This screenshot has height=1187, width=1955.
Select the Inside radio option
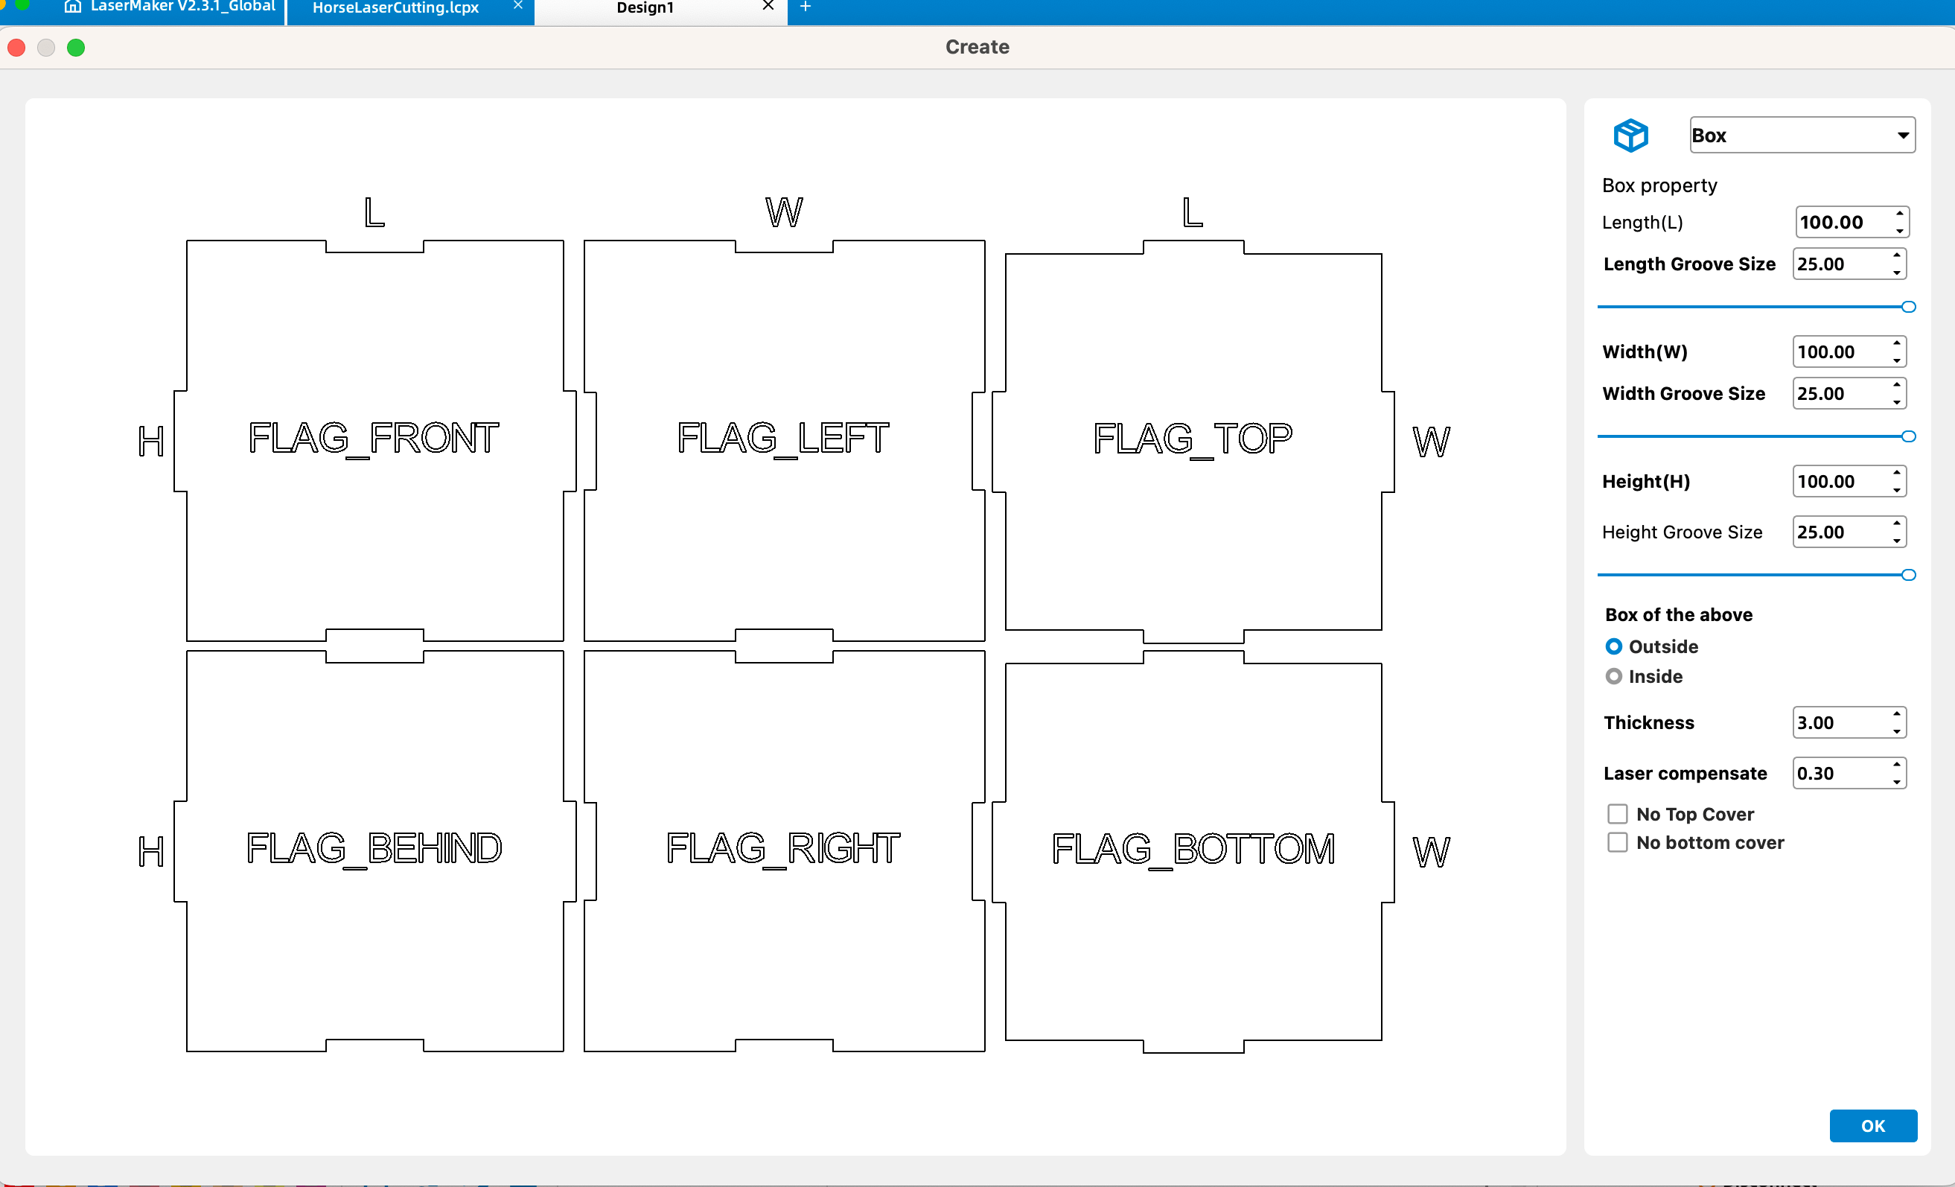click(x=1613, y=676)
